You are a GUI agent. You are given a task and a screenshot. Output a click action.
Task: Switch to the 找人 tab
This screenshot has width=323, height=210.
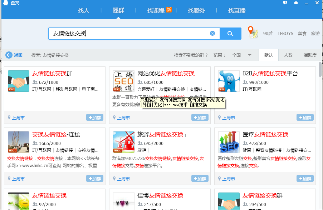(x=84, y=10)
